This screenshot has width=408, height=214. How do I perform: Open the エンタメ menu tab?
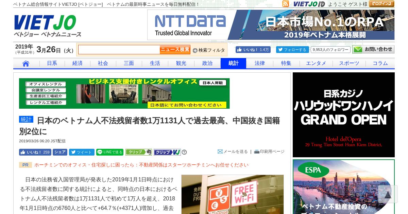tap(316, 63)
